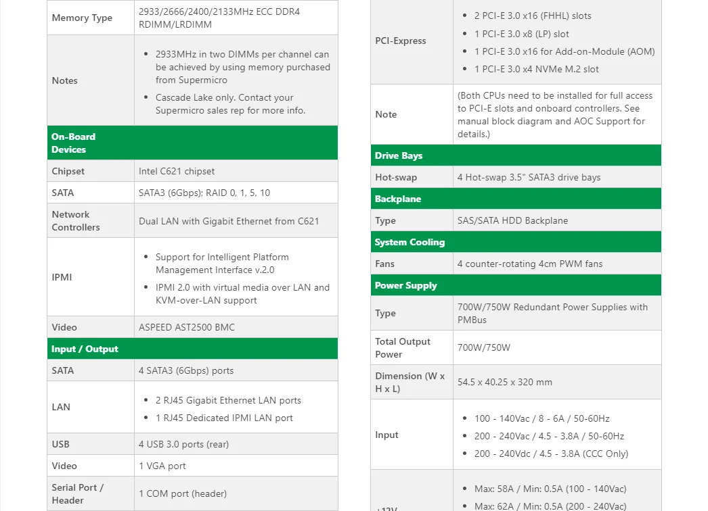The height and width of the screenshot is (511, 708).
Task: Click the 'Intel C621 chipset' value
Action: (x=177, y=172)
